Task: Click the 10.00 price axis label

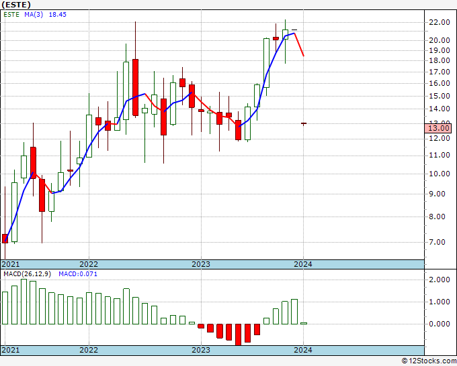Action: click(x=440, y=174)
